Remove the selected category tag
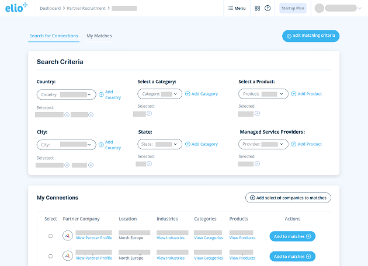Image resolution: width=368 pixels, height=266 pixels. pos(150,113)
